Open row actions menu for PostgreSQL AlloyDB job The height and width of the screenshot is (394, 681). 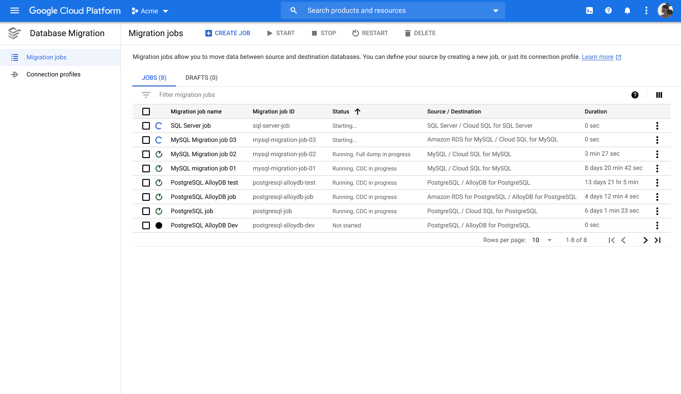tap(657, 197)
